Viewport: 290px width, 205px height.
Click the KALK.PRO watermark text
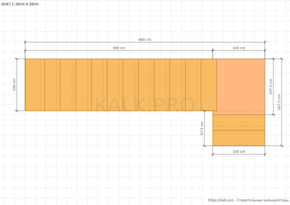[x=145, y=105]
